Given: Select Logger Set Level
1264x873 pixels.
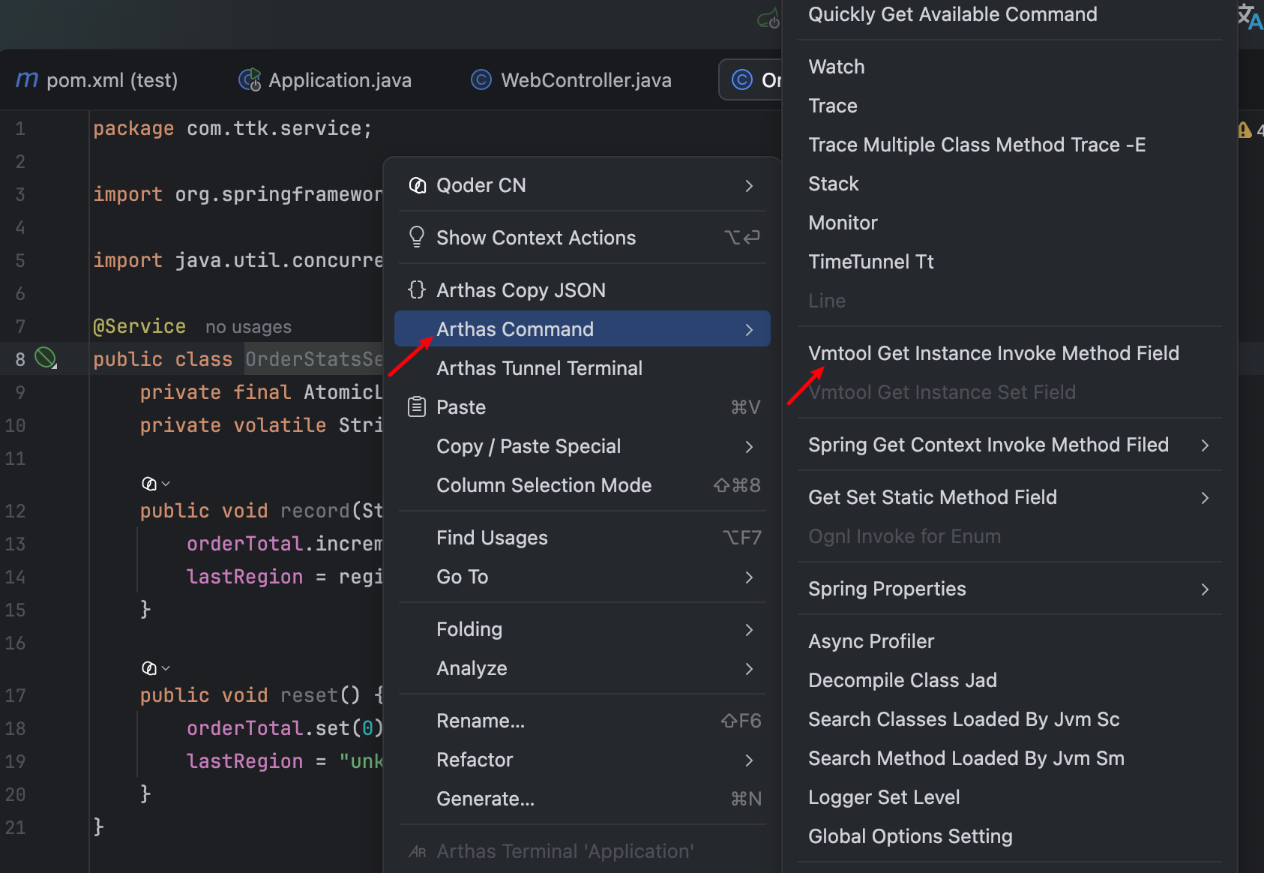Looking at the screenshot, I should [1009, 797].
